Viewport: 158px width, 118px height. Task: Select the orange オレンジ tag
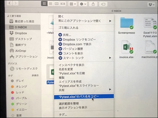point(19,86)
